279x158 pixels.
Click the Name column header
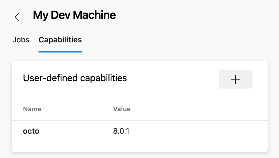[32, 109]
